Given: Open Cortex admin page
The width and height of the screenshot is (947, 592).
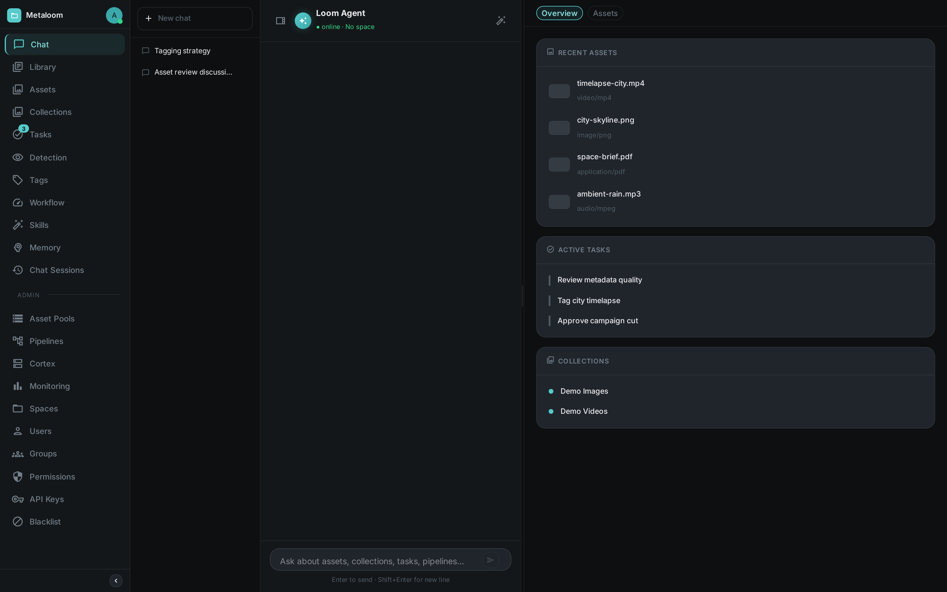Looking at the screenshot, I should (65, 364).
